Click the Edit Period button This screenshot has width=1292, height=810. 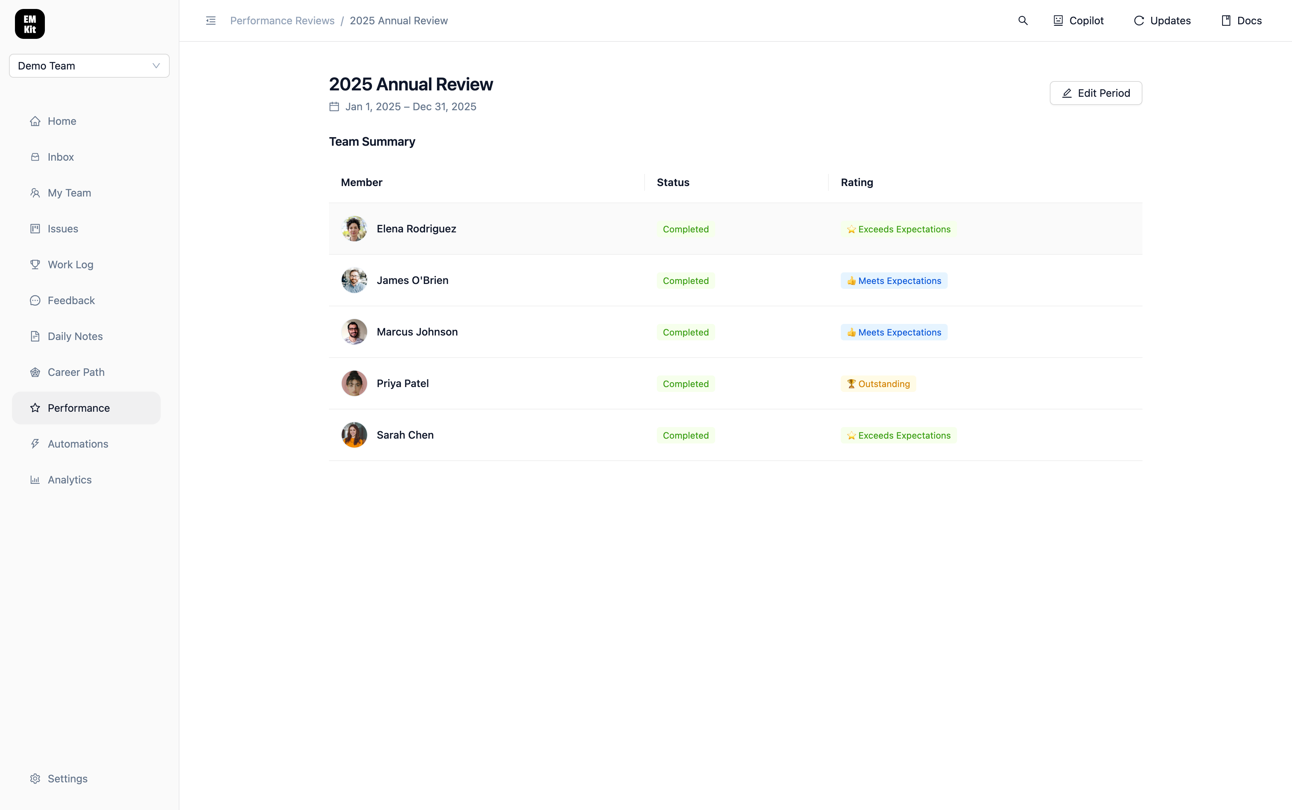[1095, 93]
